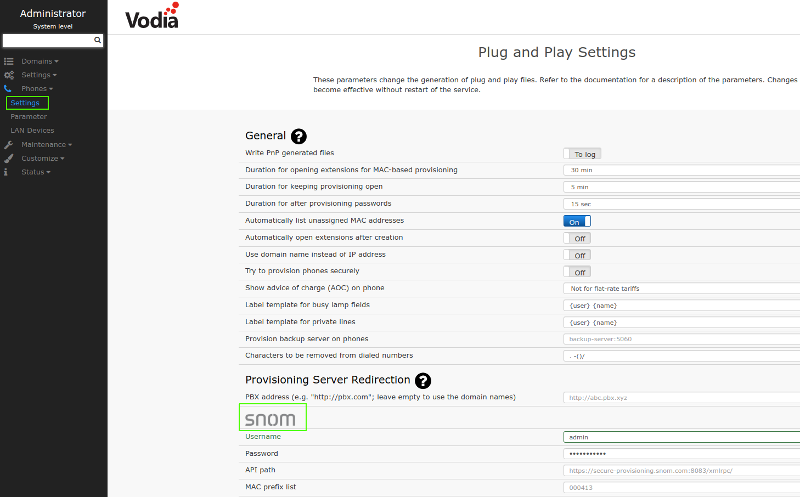Viewport: 800px width, 497px height.
Task: Expand the Settings menu in sidebar
Action: pyautogui.click(x=39, y=75)
